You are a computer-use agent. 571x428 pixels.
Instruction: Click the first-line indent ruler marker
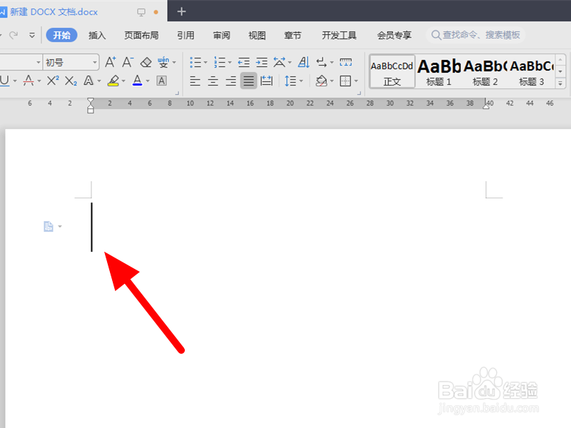[x=91, y=101]
